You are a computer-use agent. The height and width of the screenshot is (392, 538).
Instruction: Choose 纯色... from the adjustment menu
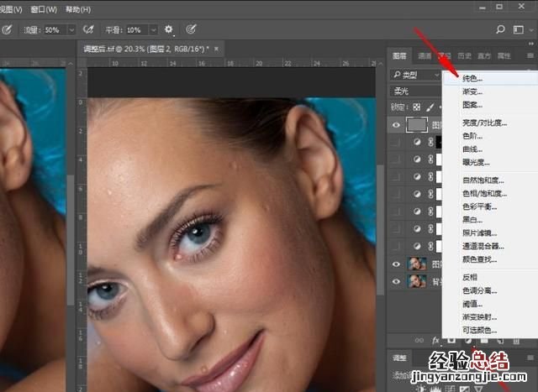(473, 78)
